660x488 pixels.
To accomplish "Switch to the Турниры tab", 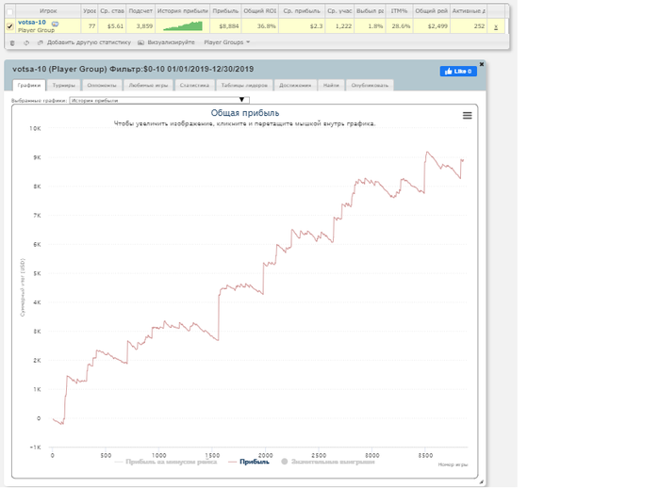I will [63, 85].
